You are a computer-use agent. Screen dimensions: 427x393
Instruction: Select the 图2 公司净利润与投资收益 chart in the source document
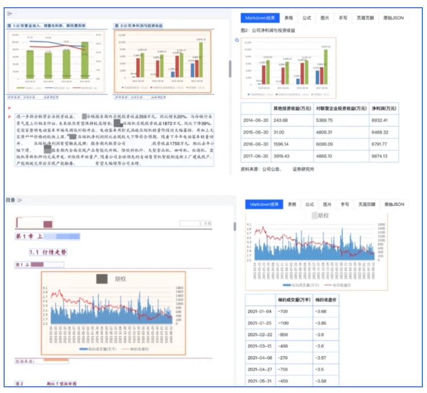coord(162,62)
